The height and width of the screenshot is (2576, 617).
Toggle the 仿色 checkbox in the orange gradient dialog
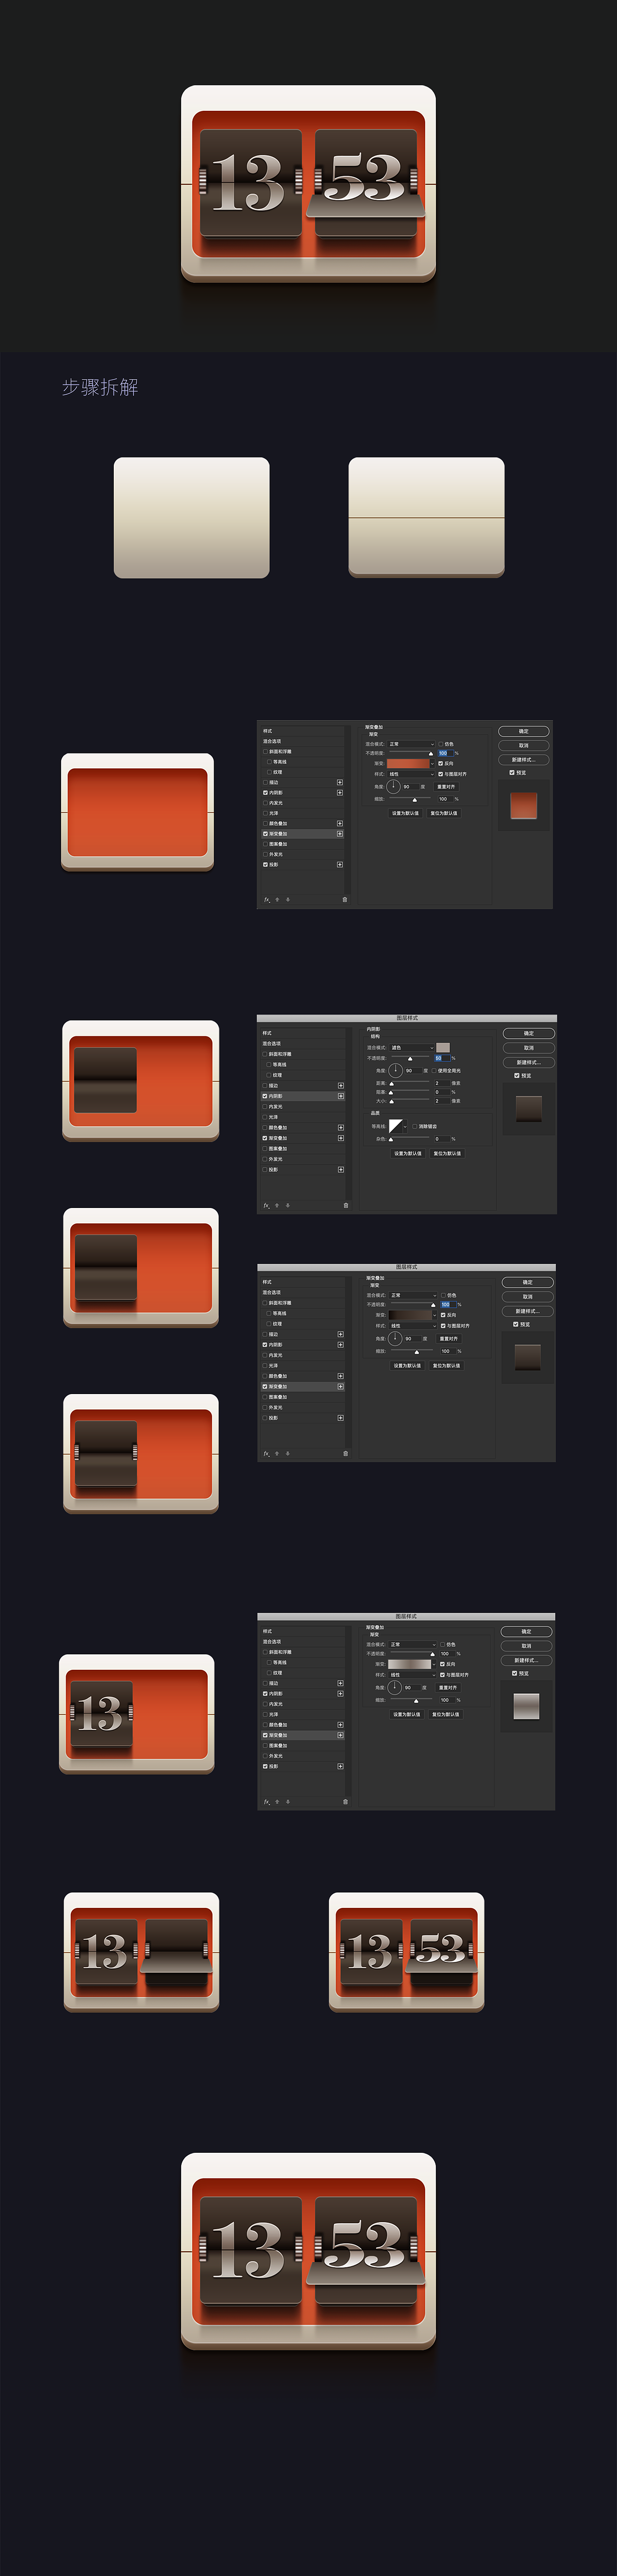coord(441,744)
